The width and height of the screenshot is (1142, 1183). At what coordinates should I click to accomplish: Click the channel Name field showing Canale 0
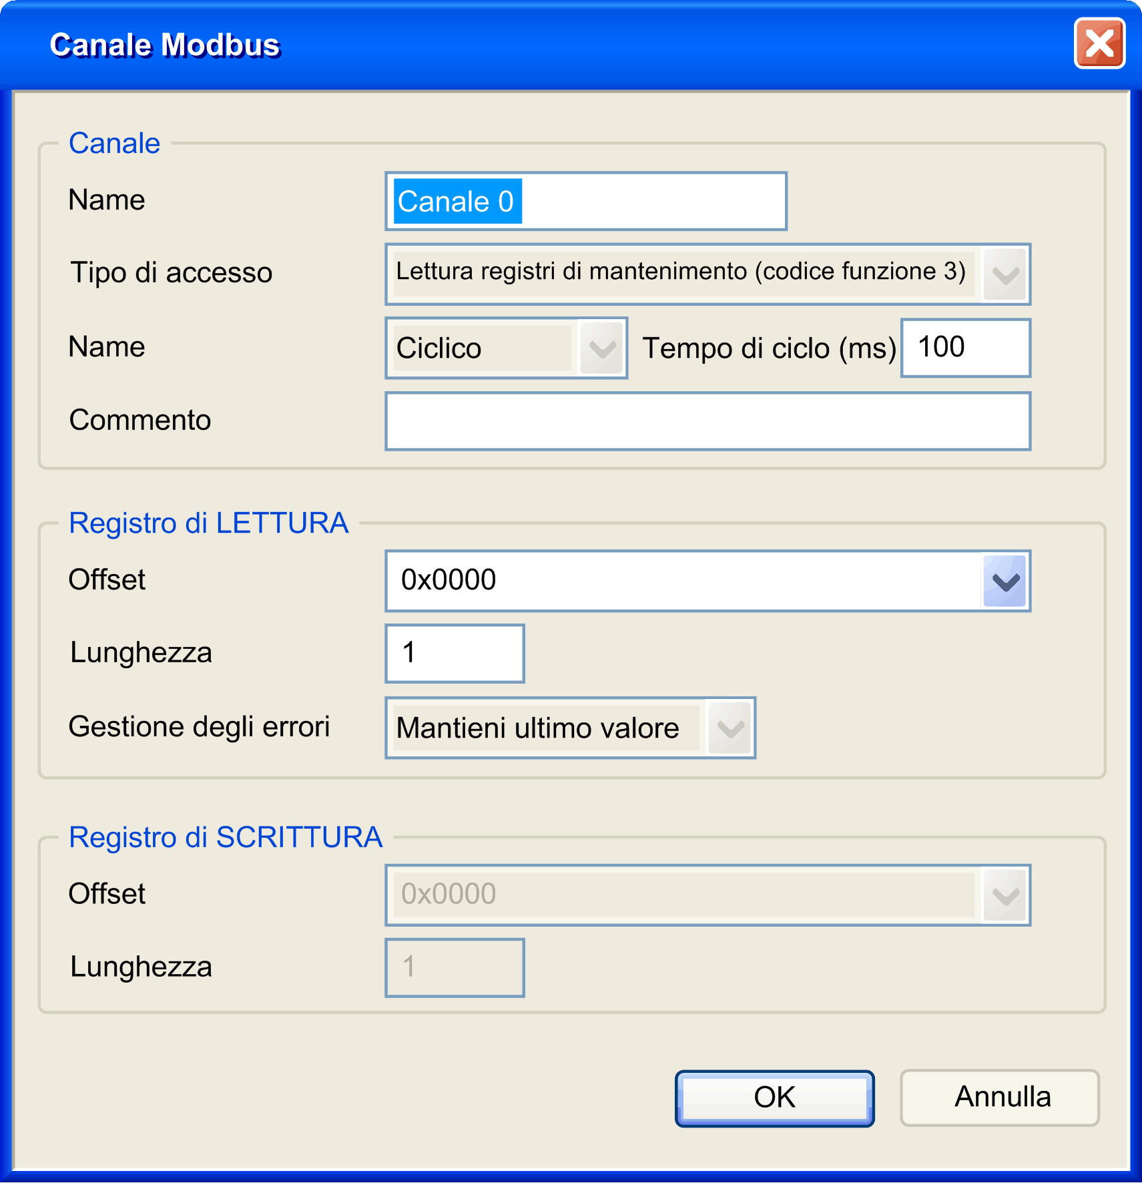(x=585, y=202)
